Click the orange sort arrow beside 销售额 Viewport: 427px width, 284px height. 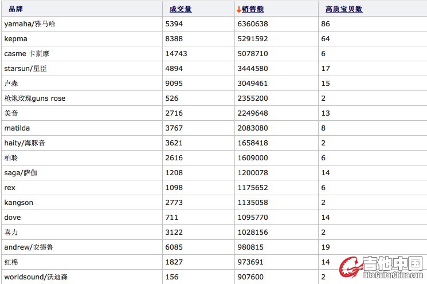pos(238,9)
